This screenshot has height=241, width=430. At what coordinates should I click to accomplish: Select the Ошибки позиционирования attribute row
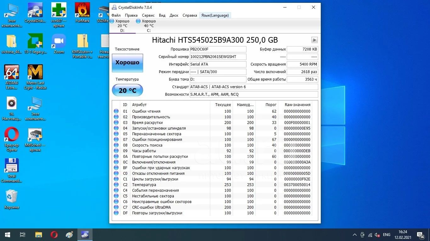212,139
